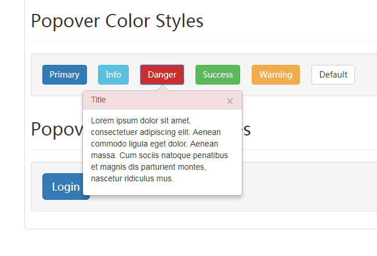Click the "Popover Color Styles" heading

click(117, 21)
